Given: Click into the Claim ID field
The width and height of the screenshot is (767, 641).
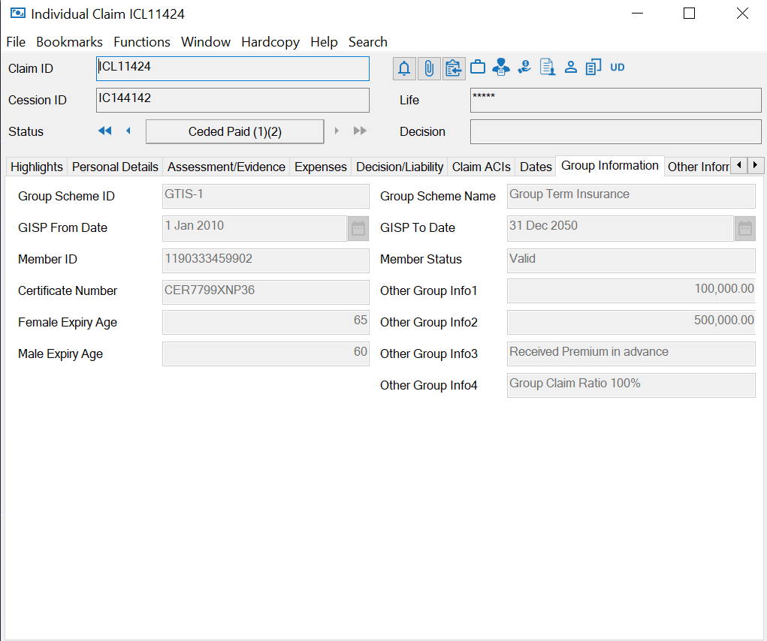Looking at the screenshot, I should click(x=233, y=68).
